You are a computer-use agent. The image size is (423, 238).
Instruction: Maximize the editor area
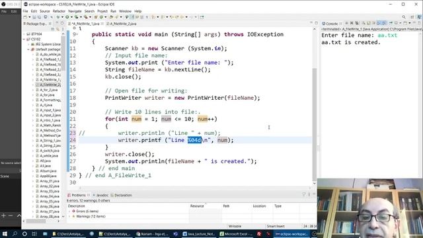(x=316, y=23)
